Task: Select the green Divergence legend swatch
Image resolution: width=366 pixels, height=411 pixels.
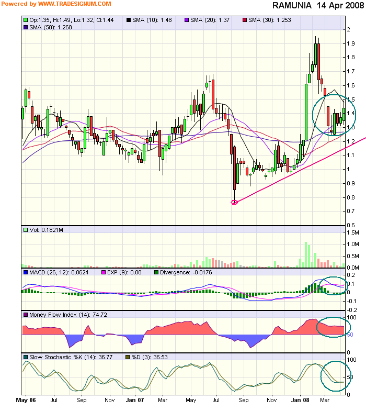Action: tap(155, 272)
